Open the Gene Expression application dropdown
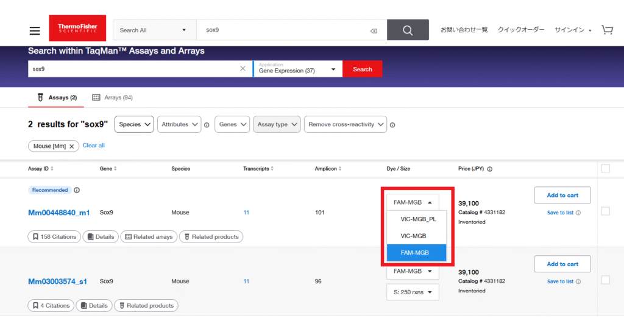The width and height of the screenshot is (624, 329). click(x=297, y=69)
